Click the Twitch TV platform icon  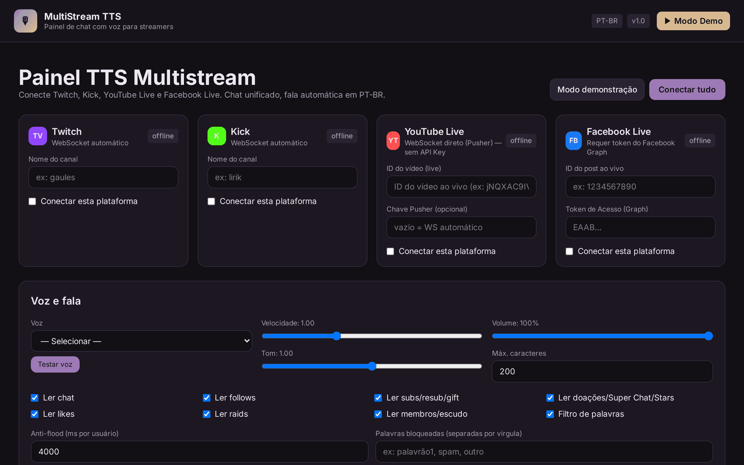pyautogui.click(x=38, y=136)
